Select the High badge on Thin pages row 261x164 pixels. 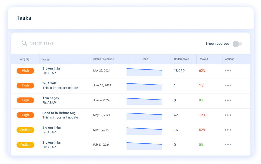(25, 100)
